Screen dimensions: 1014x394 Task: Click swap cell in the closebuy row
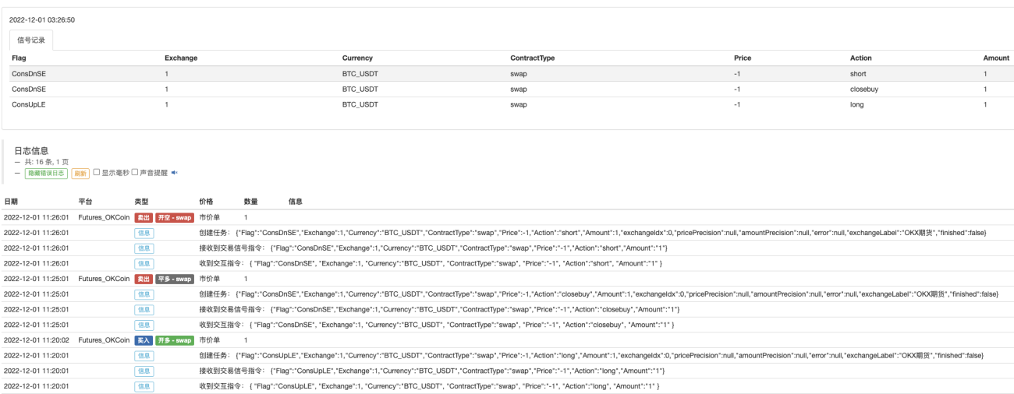[x=519, y=89]
